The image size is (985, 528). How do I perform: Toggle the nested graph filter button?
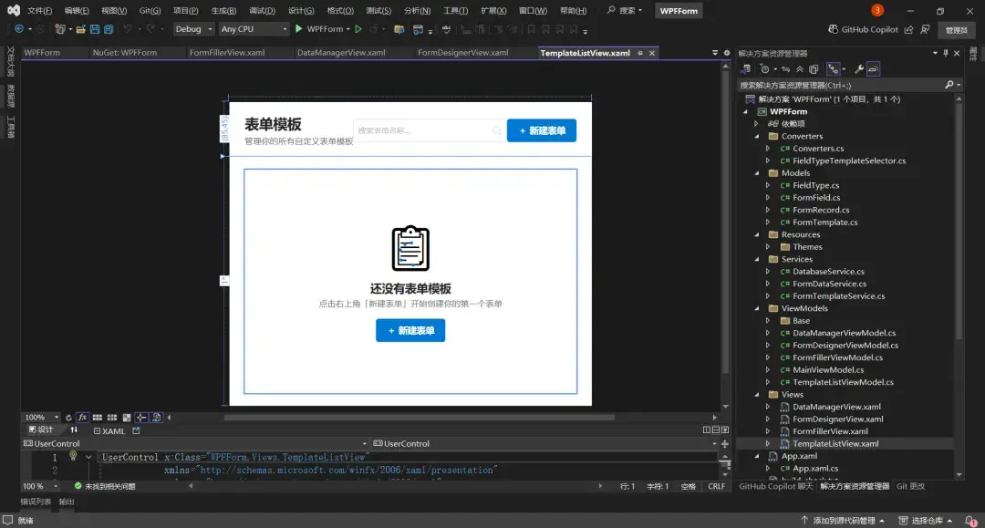pyautogui.click(x=833, y=69)
